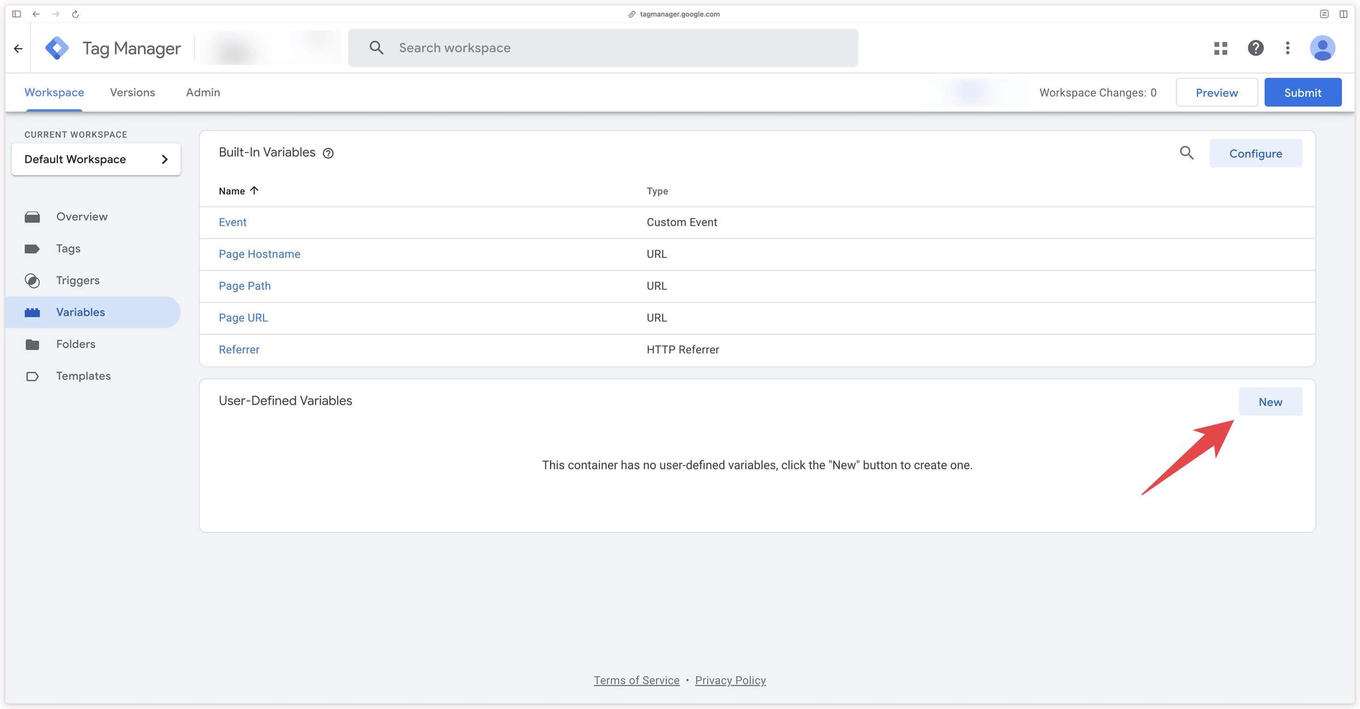The image size is (1360, 709).
Task: Click Workspace Changes: 0 text
Action: pos(1098,92)
